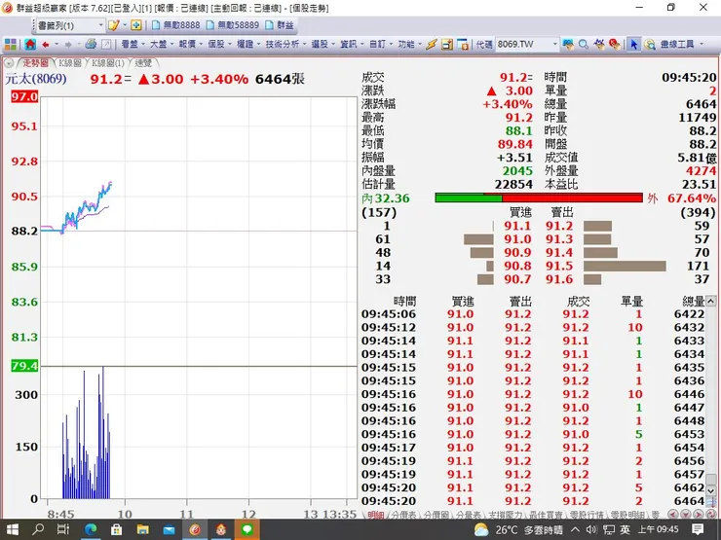Select the blue arrow pointer tool

[x=634, y=44]
